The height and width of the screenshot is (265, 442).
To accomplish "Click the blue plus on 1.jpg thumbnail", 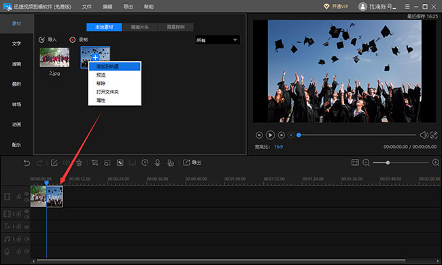I will click(95, 57).
